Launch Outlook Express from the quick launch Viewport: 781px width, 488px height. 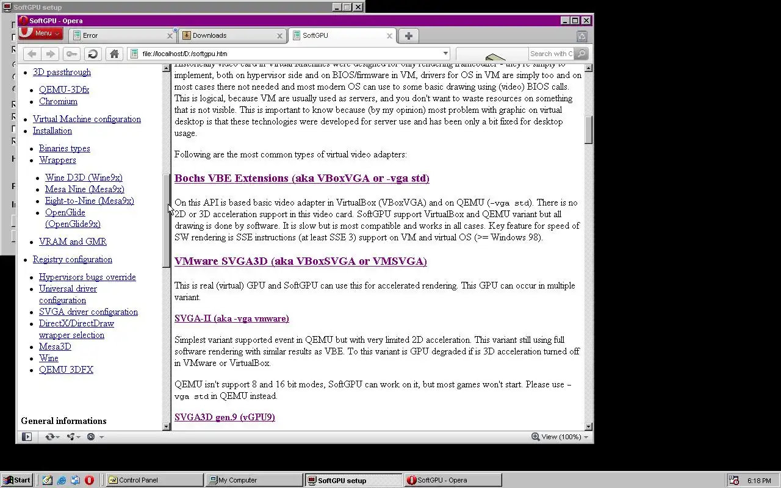pyautogui.click(x=75, y=480)
